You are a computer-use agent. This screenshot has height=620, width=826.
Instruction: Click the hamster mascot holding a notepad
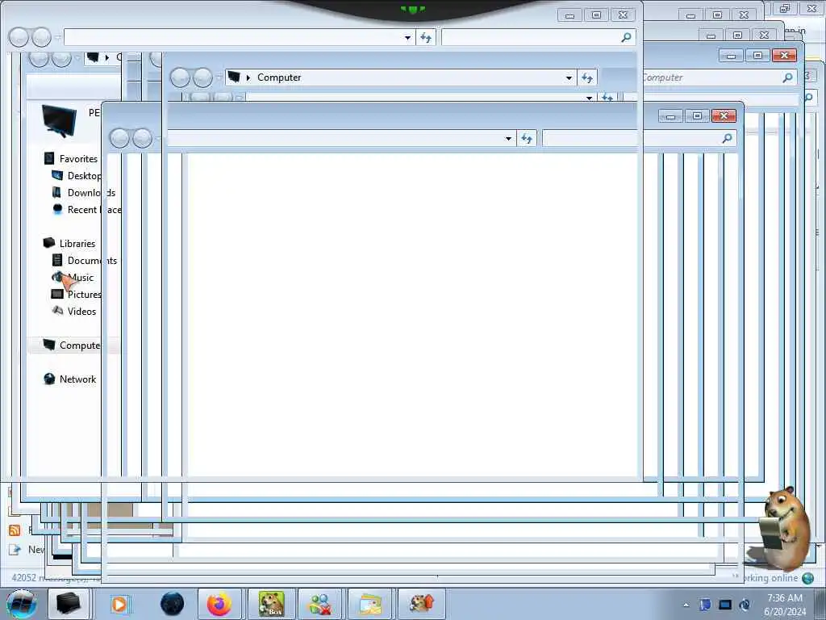784,528
